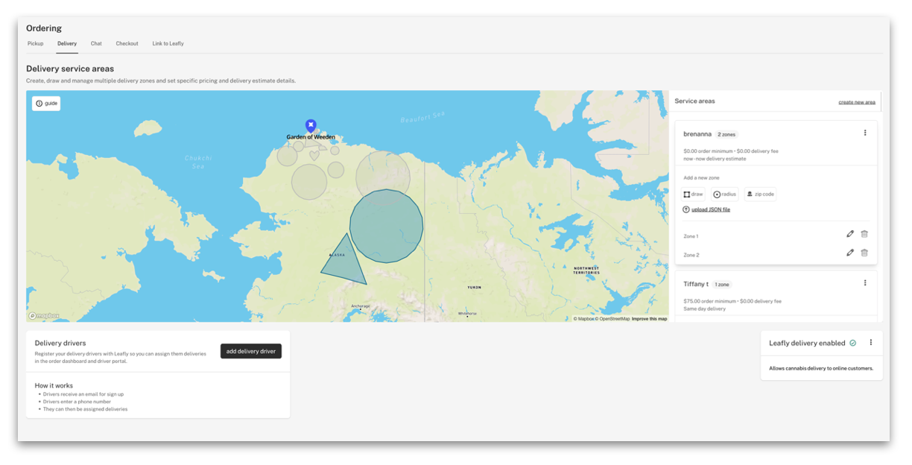Click the Leafly delivery enabled check icon
The image size is (912, 465).
coord(853,344)
